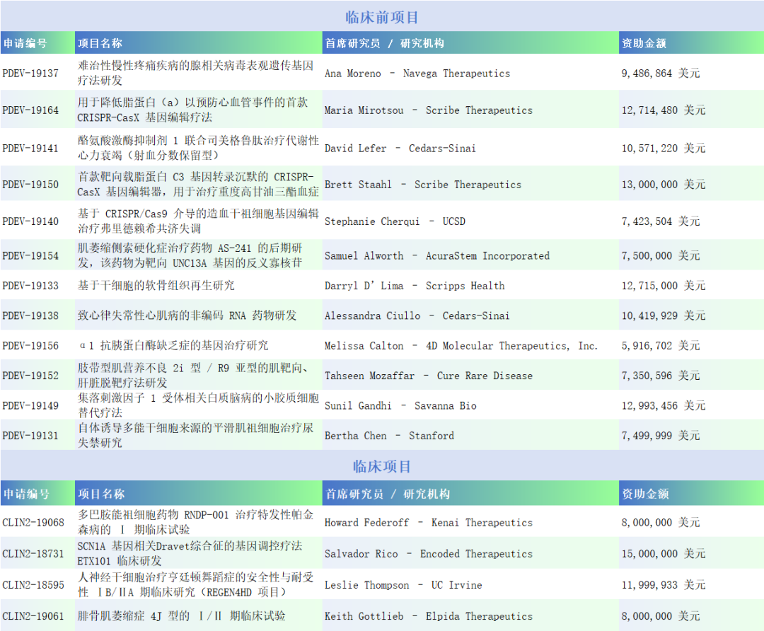The height and width of the screenshot is (631, 764).
Task: Select the 13,000,000 美元 funding amount
Action: [x=663, y=185]
